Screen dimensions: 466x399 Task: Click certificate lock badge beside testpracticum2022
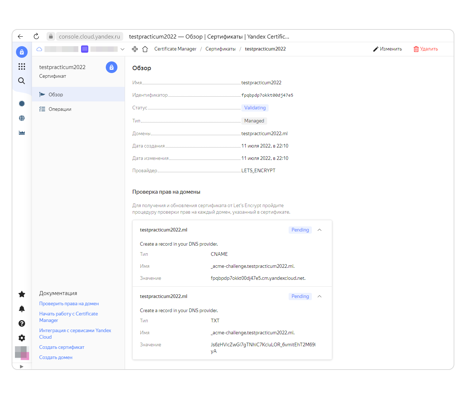click(112, 67)
